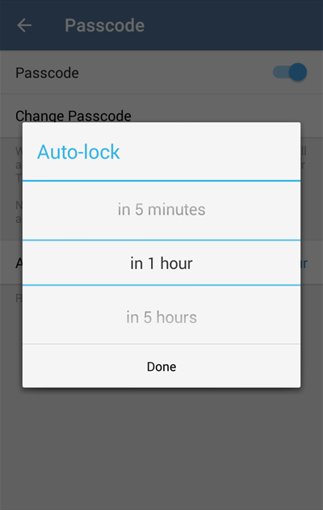
Task: Choose the "in 1 hour" option
Action: coord(161,263)
